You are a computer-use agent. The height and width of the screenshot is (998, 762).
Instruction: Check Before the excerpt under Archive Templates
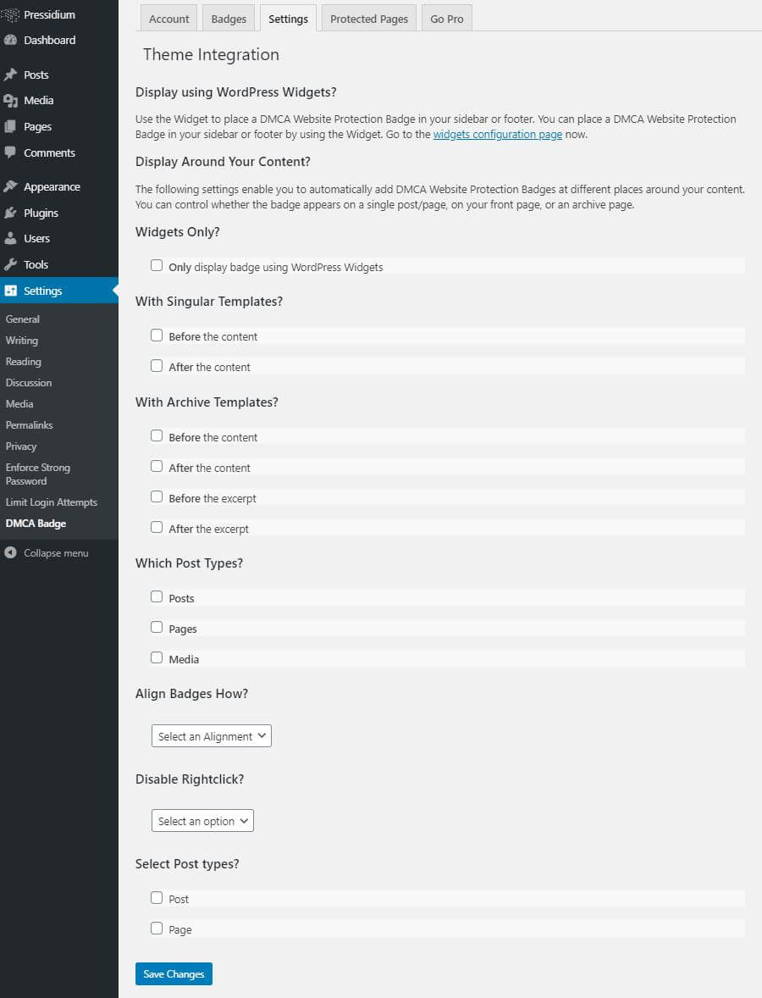coord(157,496)
